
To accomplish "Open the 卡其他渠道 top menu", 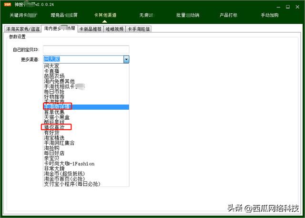I will point(105,15).
